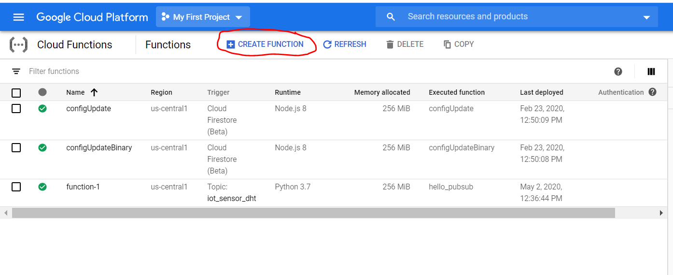Click the Runtime column header
The image size is (673, 275).
point(288,92)
